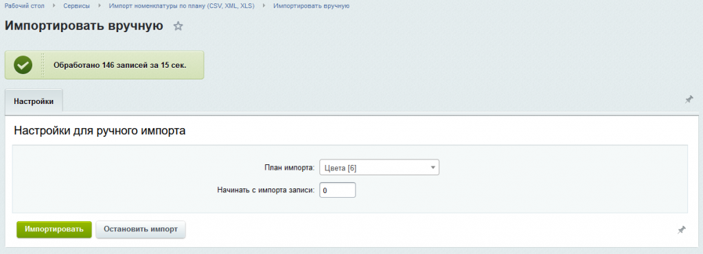This screenshot has height=254, width=703.
Task: Switch to the Настройки tab
Action: coord(34,101)
